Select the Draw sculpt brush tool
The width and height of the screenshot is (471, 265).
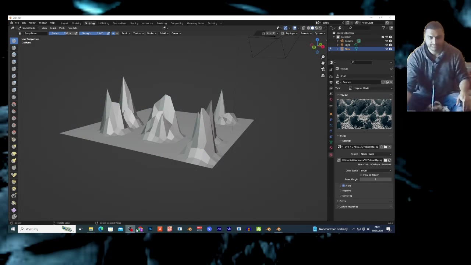14,40
